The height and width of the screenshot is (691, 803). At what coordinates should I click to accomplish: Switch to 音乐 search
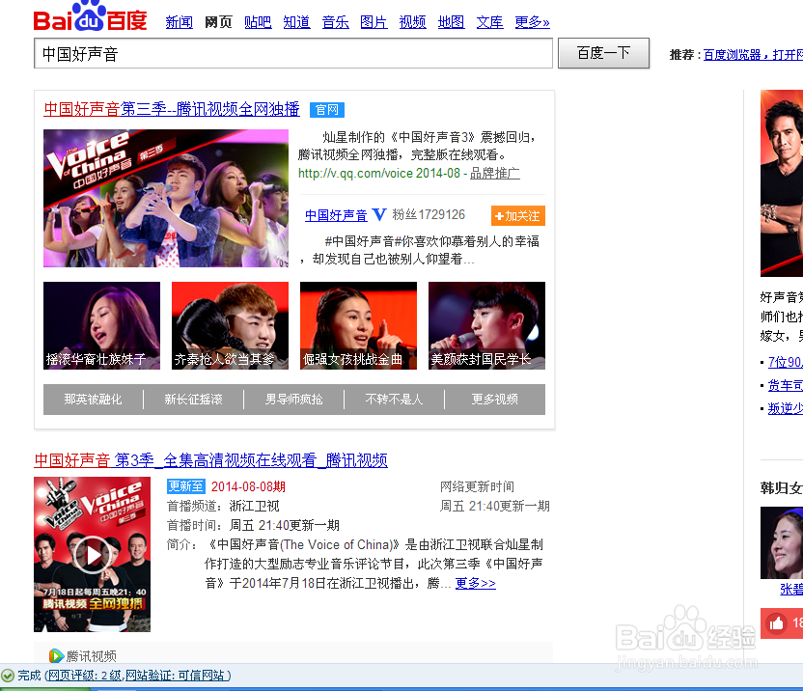point(336,22)
